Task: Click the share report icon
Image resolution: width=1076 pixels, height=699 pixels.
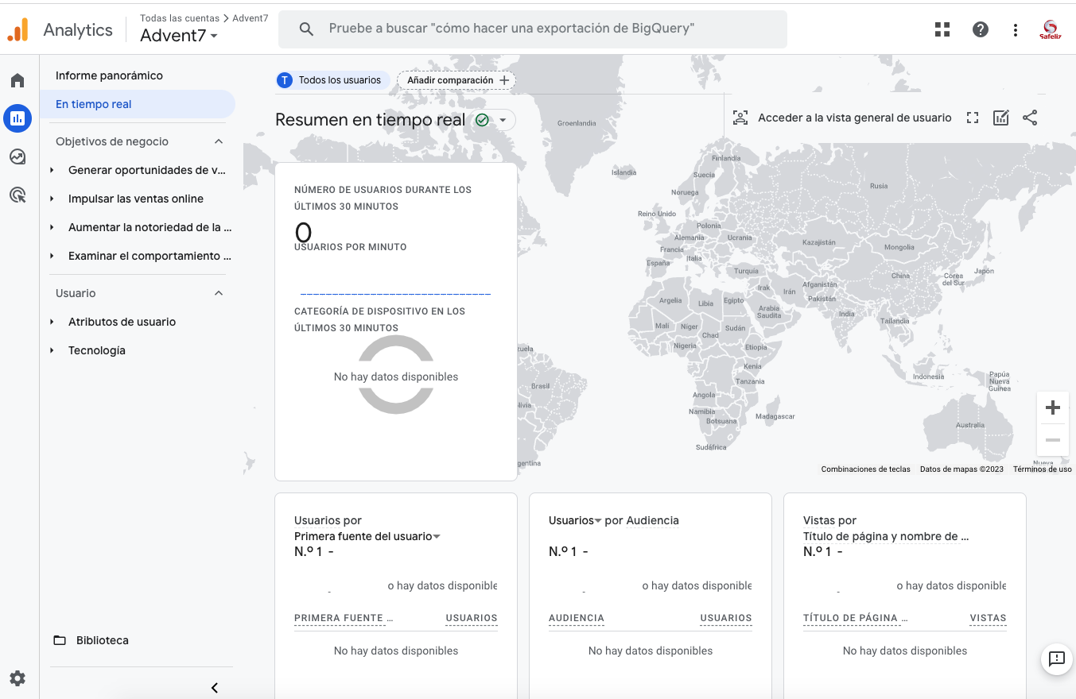Action: pyautogui.click(x=1030, y=118)
